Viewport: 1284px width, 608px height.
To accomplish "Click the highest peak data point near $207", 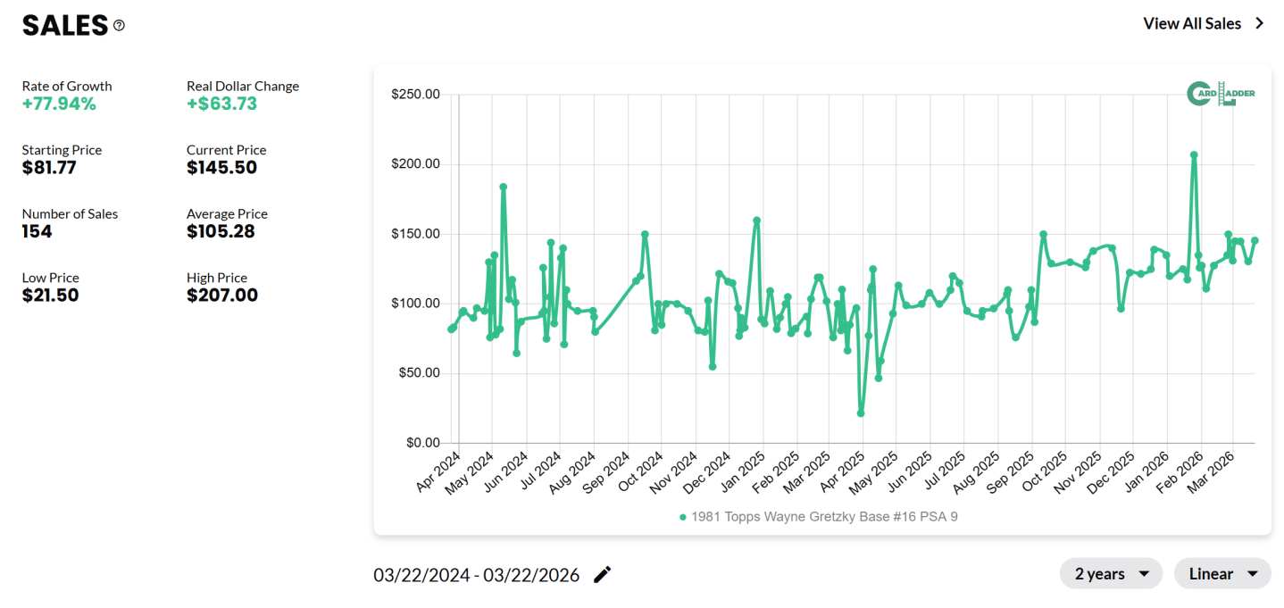I will (1192, 154).
